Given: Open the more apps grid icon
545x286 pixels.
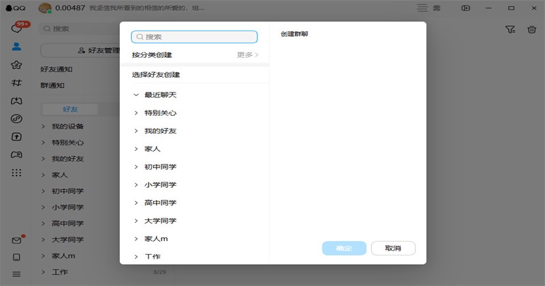Looking at the screenshot, I should click(16, 173).
